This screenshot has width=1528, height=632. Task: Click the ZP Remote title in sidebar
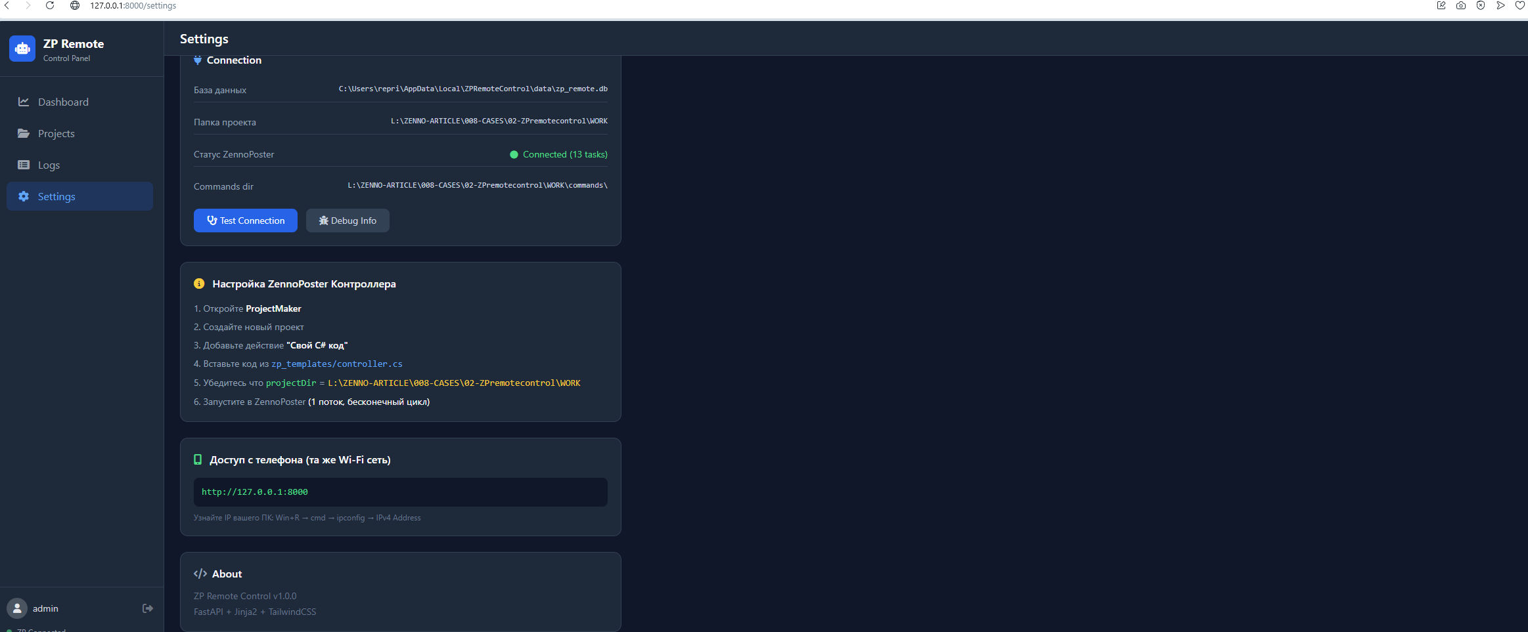coord(74,44)
